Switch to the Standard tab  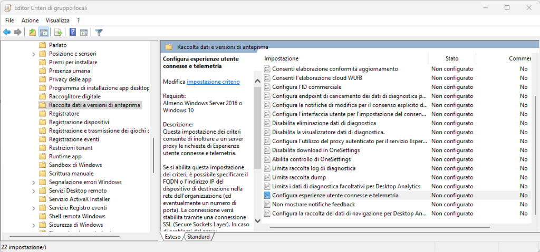click(198, 237)
